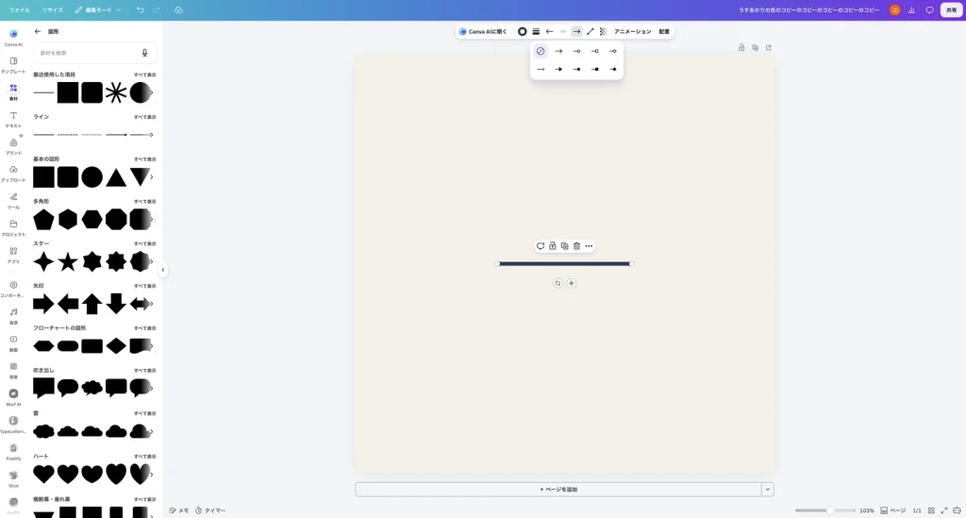Open the music note audio panel
Screen dimensions: 966x518
click(x=13, y=315)
